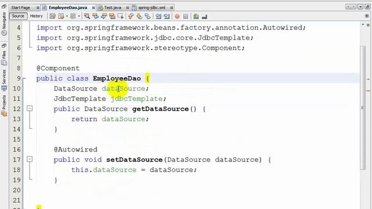Open the Back history dropdown arrow
The image size is (372, 209).
point(67,16)
